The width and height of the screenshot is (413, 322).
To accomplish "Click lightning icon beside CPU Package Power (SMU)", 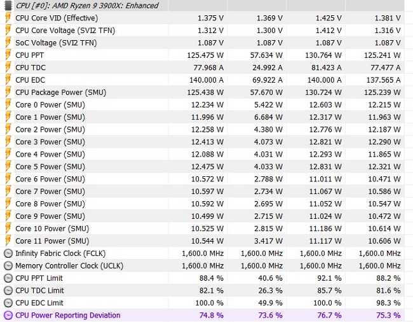I will point(8,92).
